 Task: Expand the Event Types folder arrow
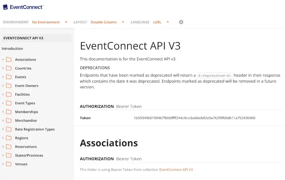(x=3, y=103)
